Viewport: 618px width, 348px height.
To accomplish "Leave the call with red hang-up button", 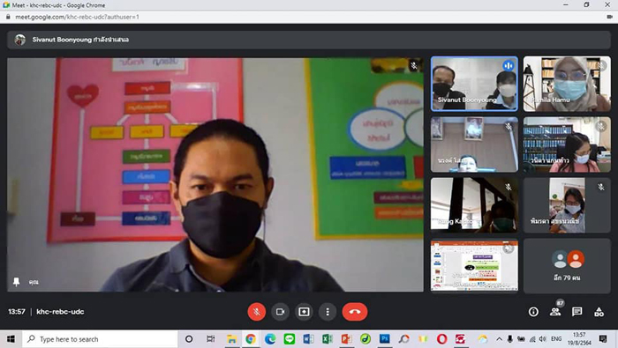I will click(x=355, y=312).
